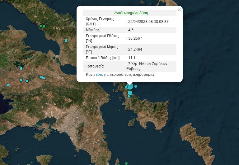Select smallest cyan marker on Evia coast below medium marker
The width and height of the screenshot is (239, 165).
(129, 96)
